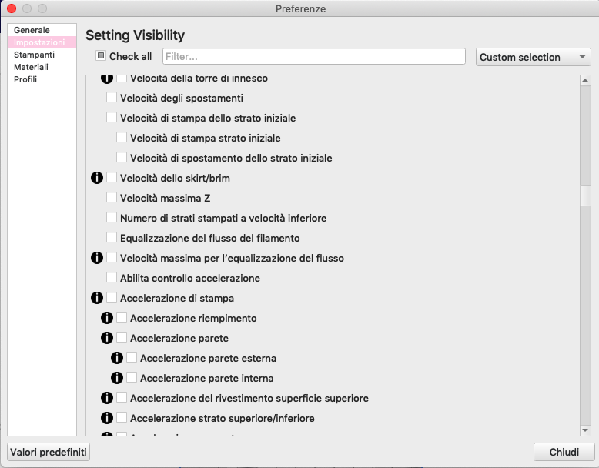The image size is (599, 468).
Task: Click info icon for Velocità massima per l'equalizzazione
Action: pyautogui.click(x=97, y=258)
